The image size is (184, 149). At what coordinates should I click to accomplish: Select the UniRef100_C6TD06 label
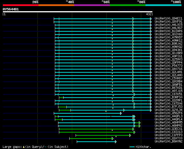click(x=168, y=104)
